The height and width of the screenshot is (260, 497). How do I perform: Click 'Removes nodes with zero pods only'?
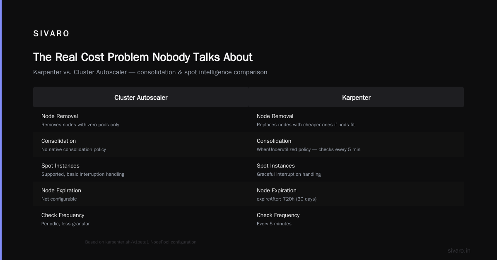[80, 125]
